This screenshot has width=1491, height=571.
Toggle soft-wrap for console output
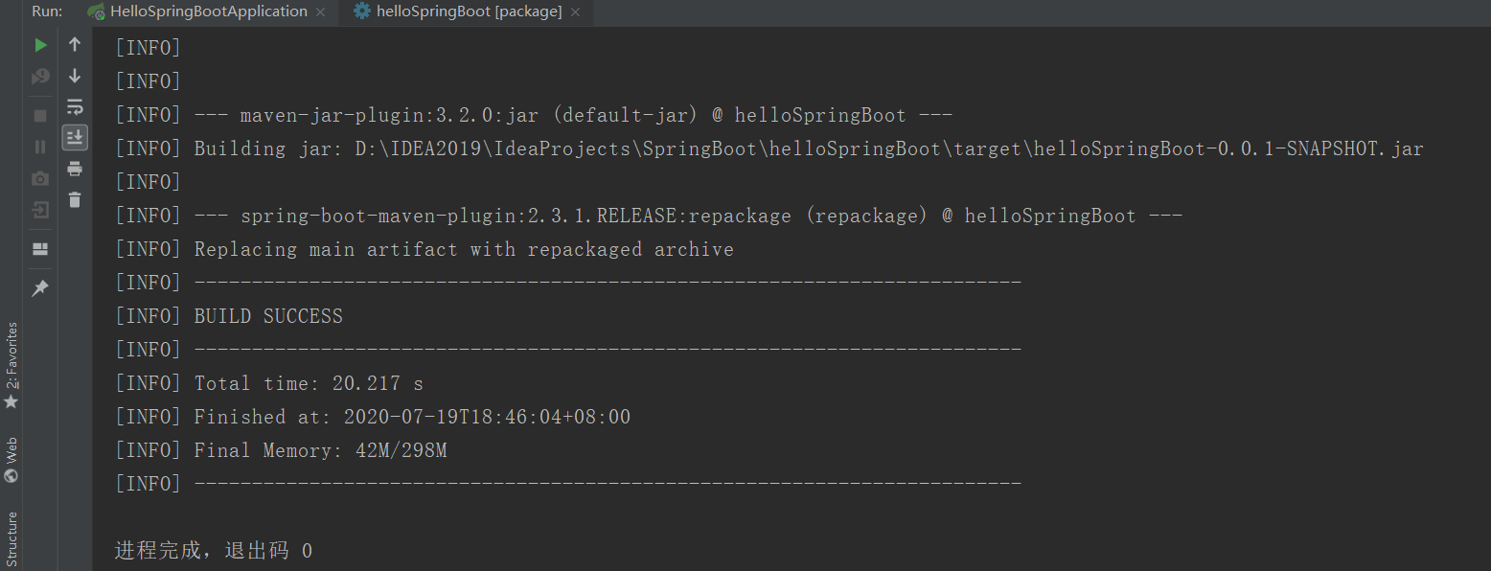pyautogui.click(x=75, y=106)
